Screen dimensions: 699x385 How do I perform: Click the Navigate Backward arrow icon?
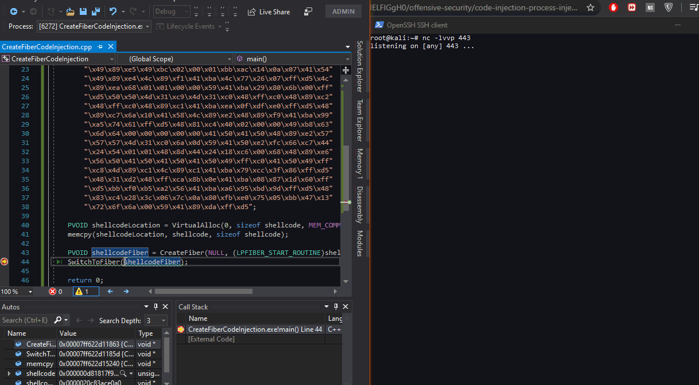point(13,11)
